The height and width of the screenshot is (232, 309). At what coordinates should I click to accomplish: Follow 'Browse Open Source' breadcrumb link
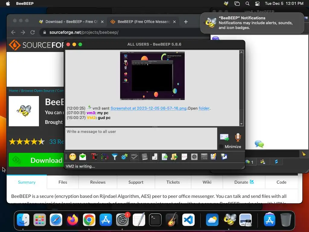tap(38, 91)
